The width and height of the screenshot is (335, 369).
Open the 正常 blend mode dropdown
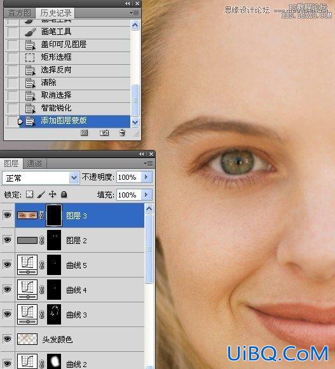pos(41,178)
